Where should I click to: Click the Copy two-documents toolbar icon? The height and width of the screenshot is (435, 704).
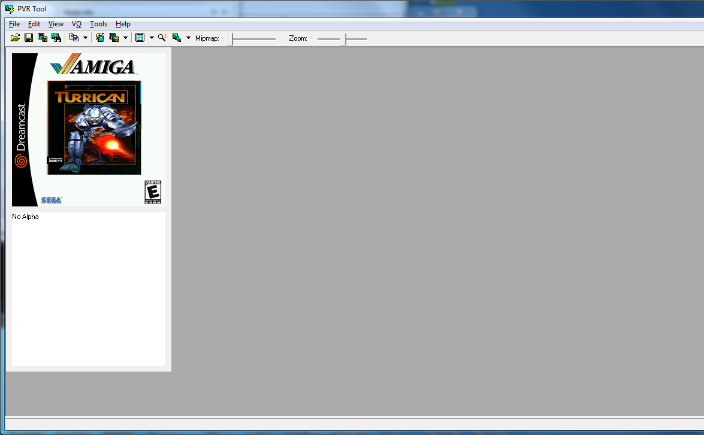(x=74, y=38)
